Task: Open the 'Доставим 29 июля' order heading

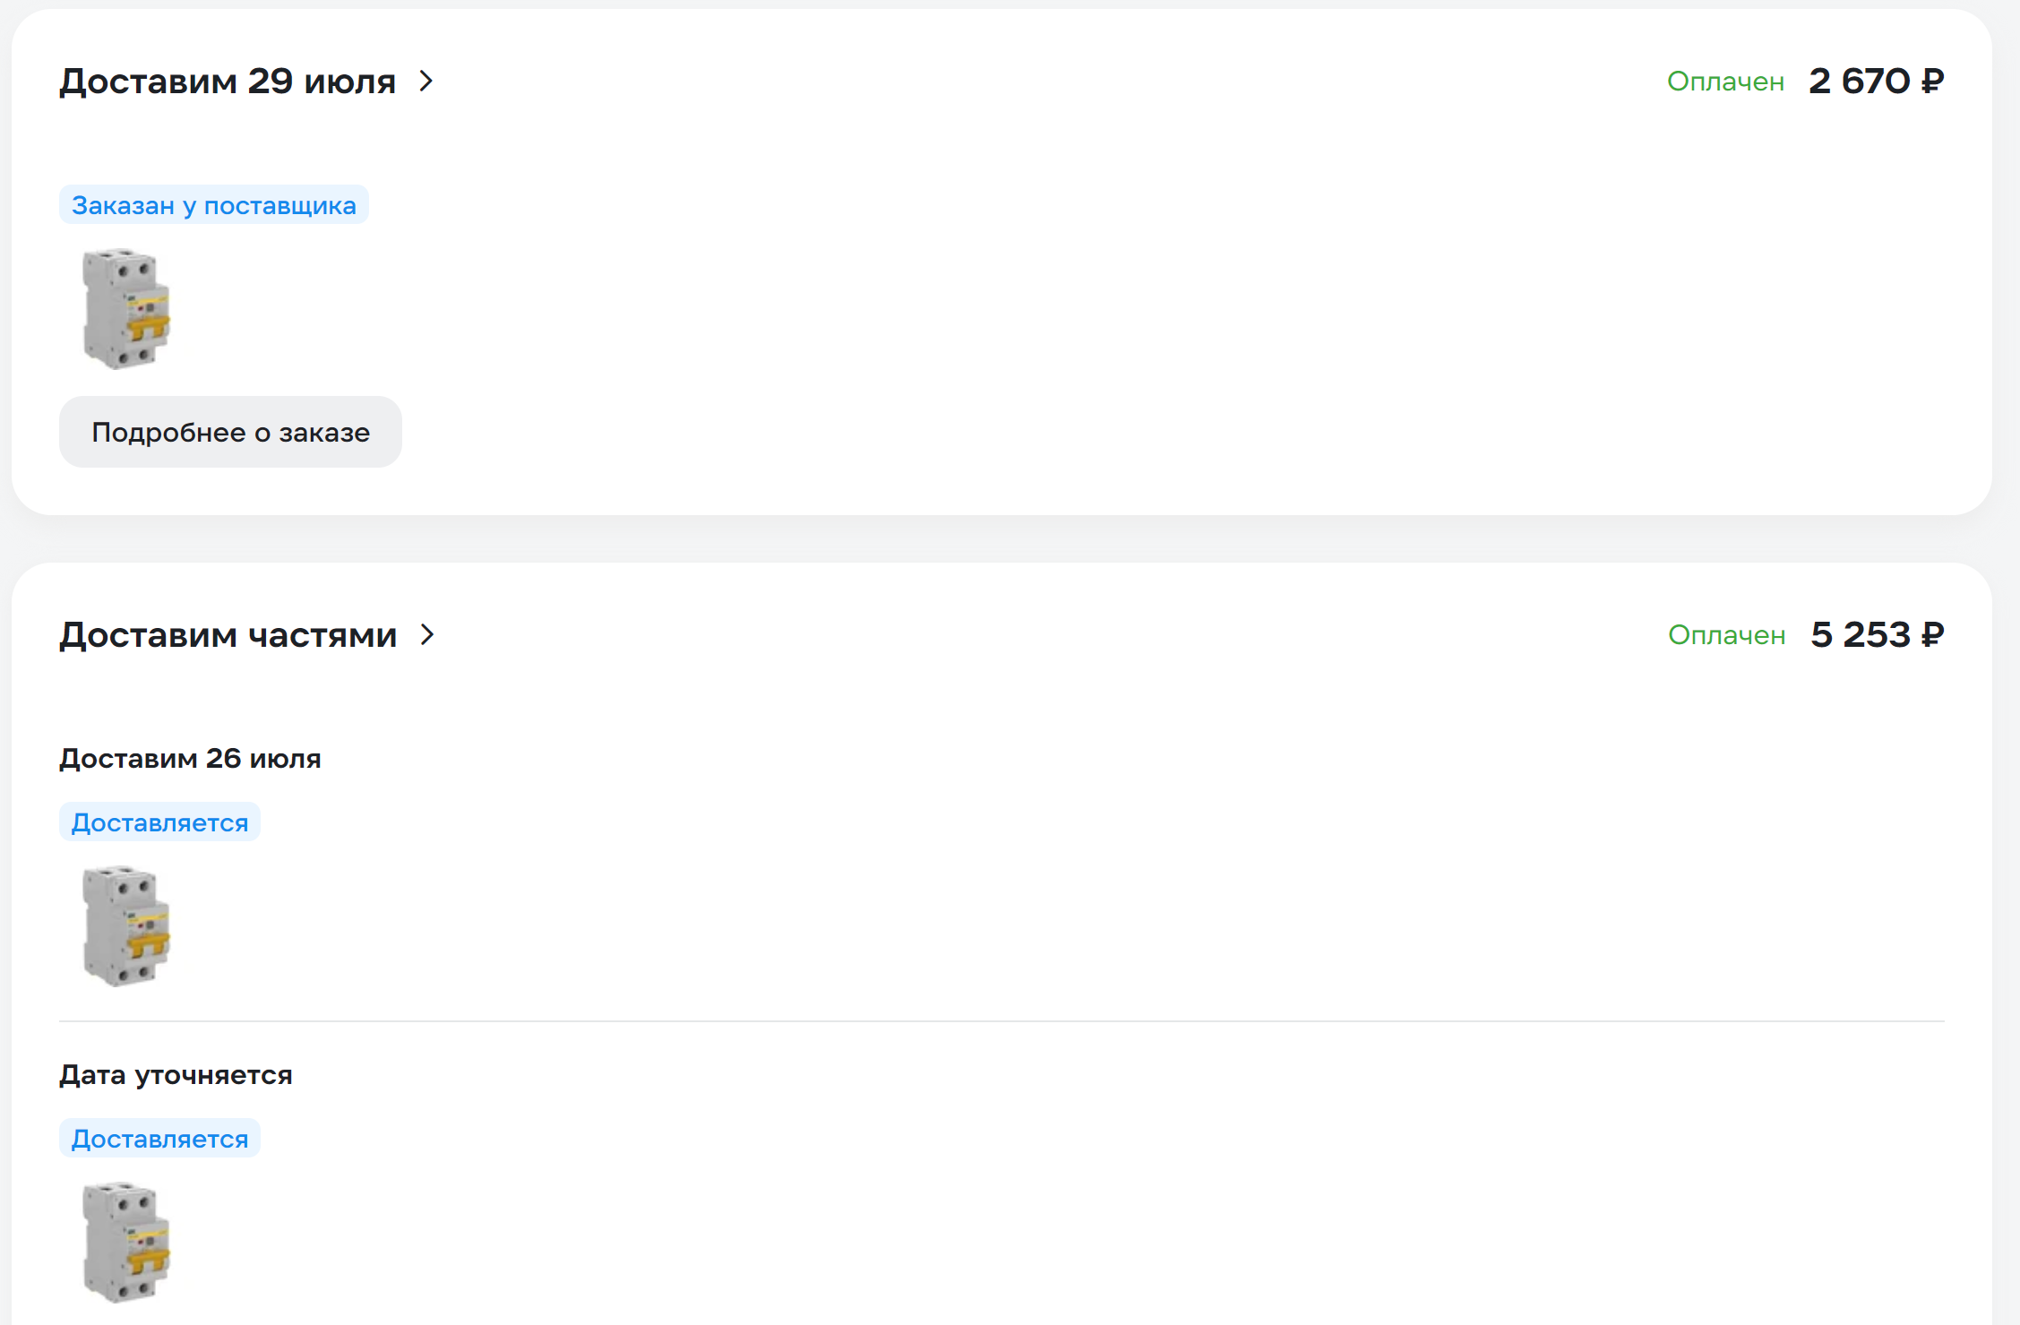Action: [x=228, y=82]
